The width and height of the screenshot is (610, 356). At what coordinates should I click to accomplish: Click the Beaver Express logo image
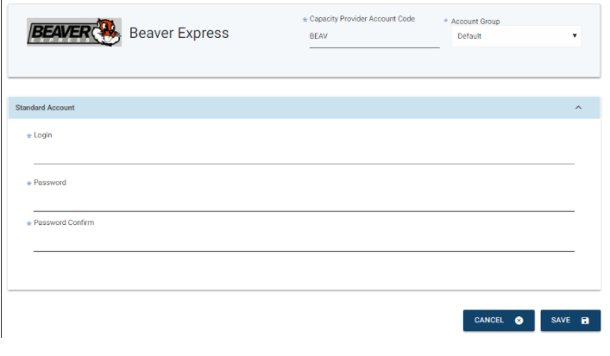pos(74,32)
